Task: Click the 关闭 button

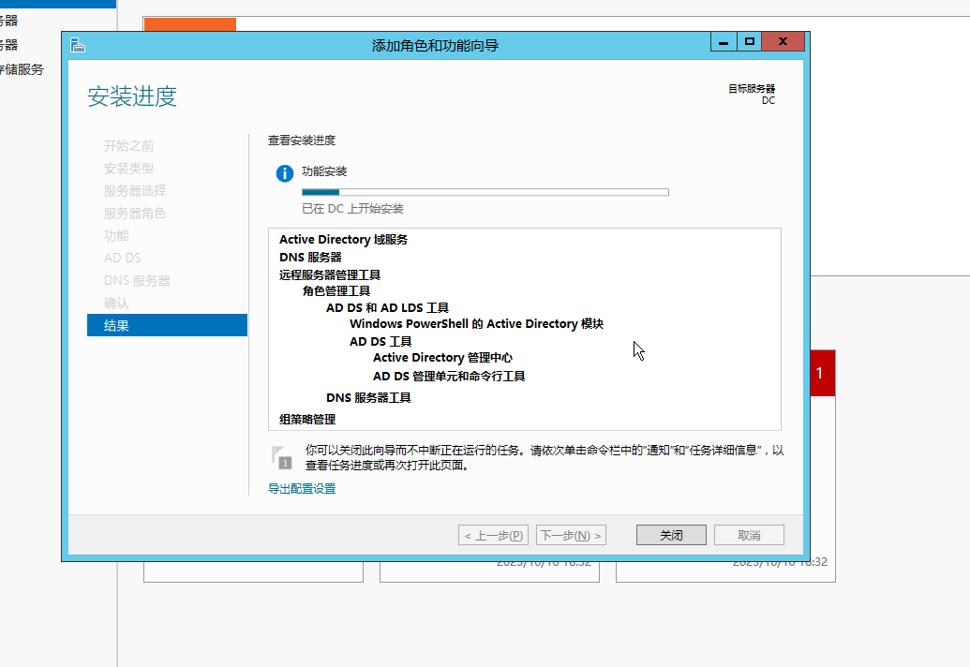Action: point(671,535)
